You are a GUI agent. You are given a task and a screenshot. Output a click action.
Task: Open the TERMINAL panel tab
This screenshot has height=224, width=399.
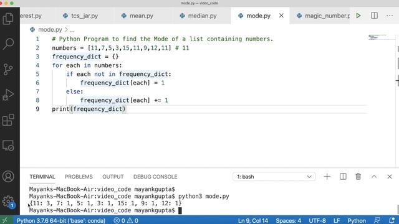coord(42,177)
